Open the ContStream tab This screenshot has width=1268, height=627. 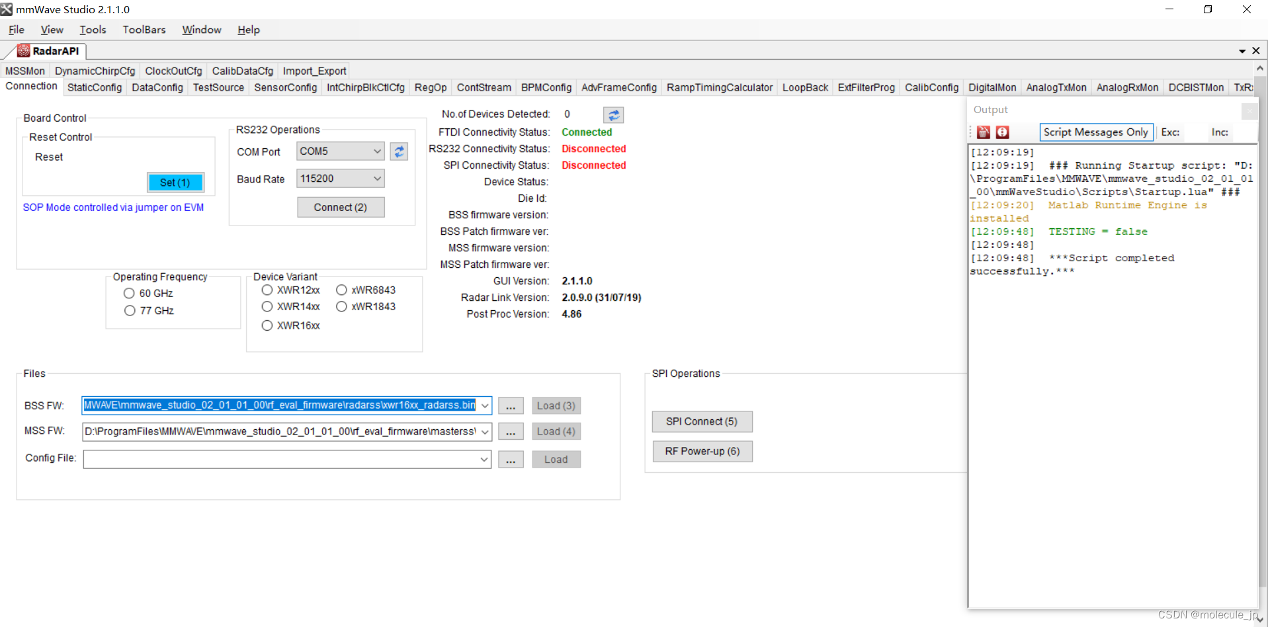tap(484, 88)
